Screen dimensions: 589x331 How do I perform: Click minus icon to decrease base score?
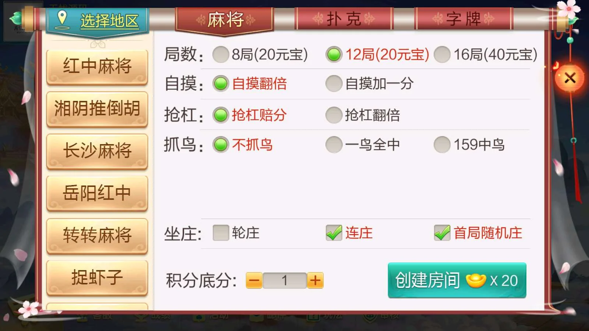[254, 281]
